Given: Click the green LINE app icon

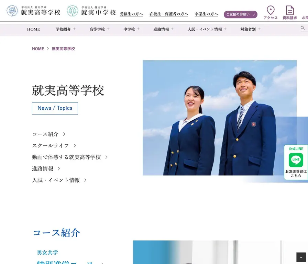Looking at the screenshot, I should (x=296, y=160).
